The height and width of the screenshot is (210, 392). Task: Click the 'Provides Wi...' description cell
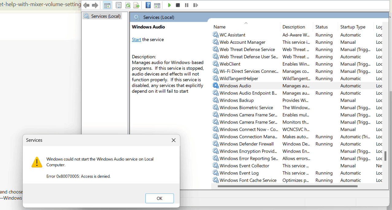click(x=295, y=100)
